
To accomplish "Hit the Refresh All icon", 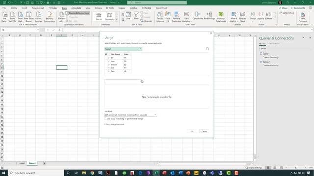I will tap(61, 17).
